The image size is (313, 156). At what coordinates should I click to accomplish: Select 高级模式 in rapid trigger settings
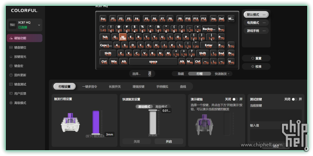(161, 107)
